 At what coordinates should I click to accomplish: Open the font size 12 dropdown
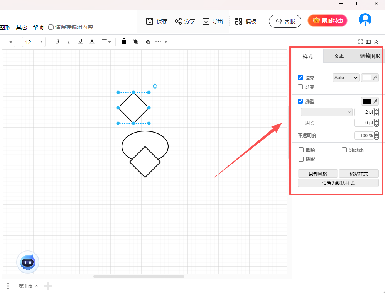click(x=34, y=42)
